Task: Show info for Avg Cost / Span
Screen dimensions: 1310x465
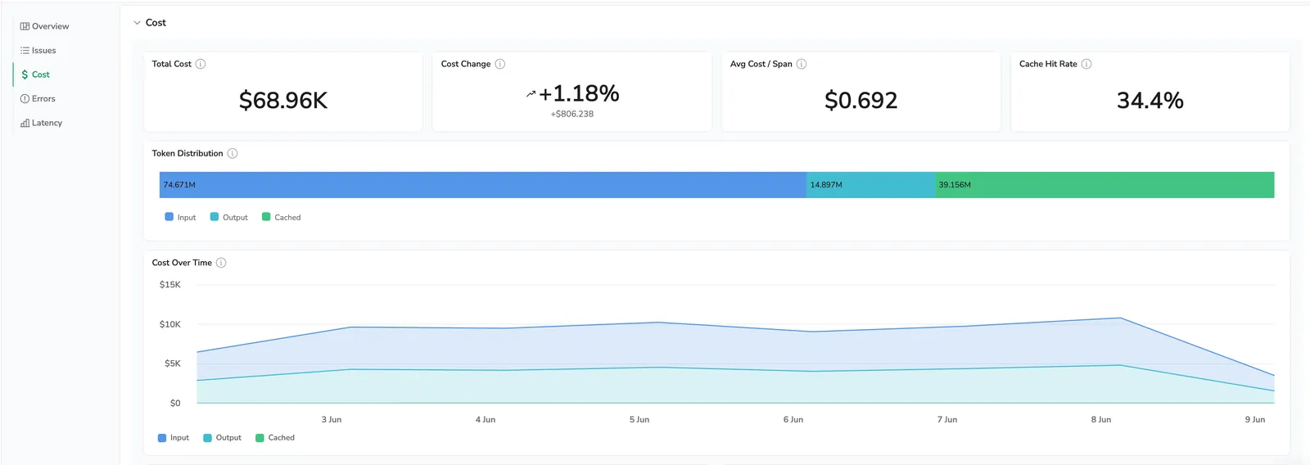Action: 802,64
